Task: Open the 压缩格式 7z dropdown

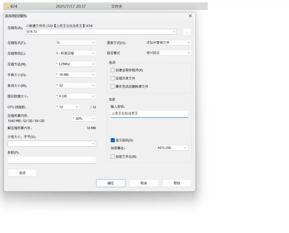Action: pyautogui.click(x=76, y=43)
